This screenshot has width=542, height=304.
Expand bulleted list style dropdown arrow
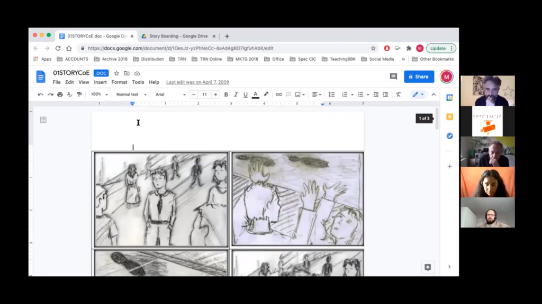368,95
